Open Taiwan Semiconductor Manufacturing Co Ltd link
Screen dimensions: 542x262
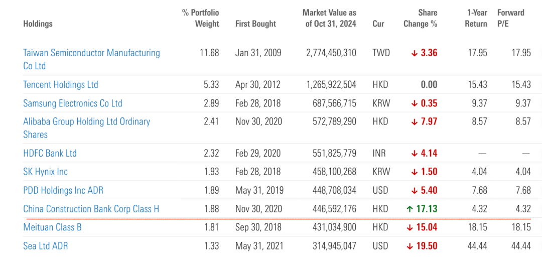pos(92,59)
